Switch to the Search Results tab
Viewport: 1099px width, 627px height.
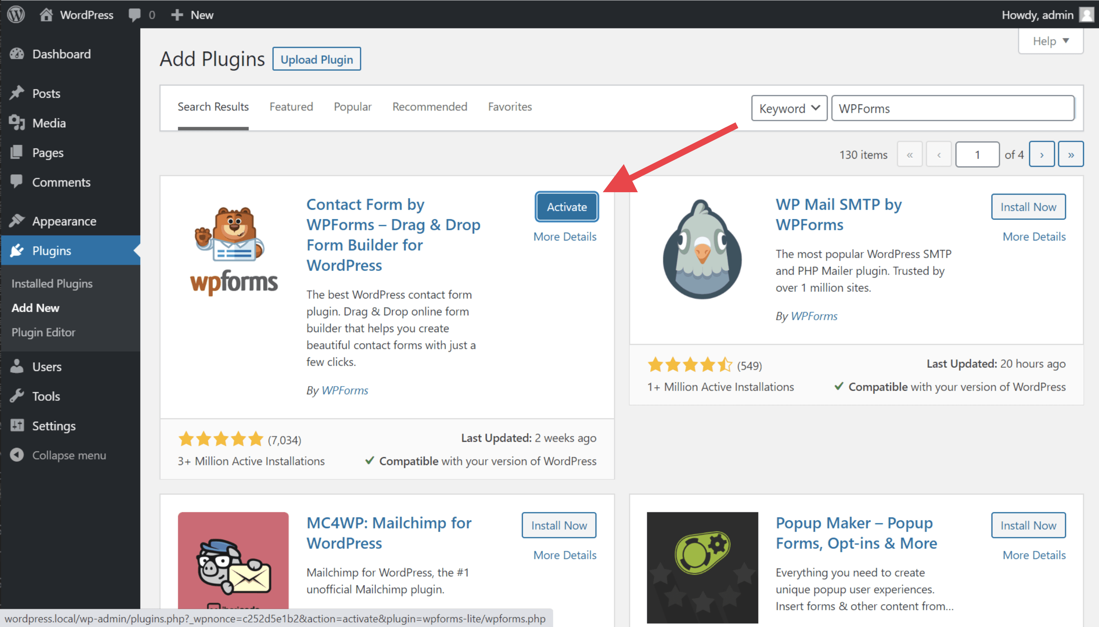click(x=213, y=107)
